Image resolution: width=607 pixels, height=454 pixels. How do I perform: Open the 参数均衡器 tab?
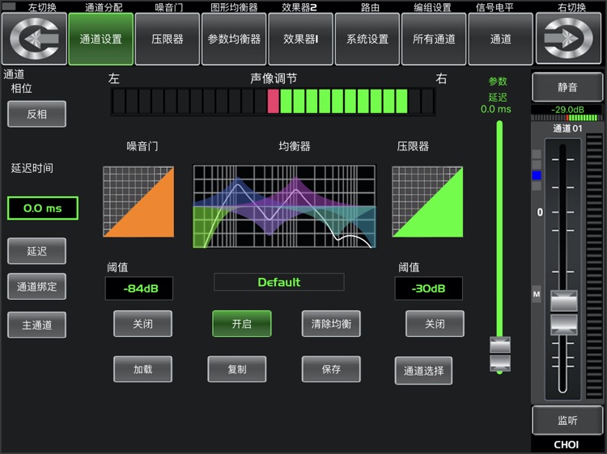234,39
